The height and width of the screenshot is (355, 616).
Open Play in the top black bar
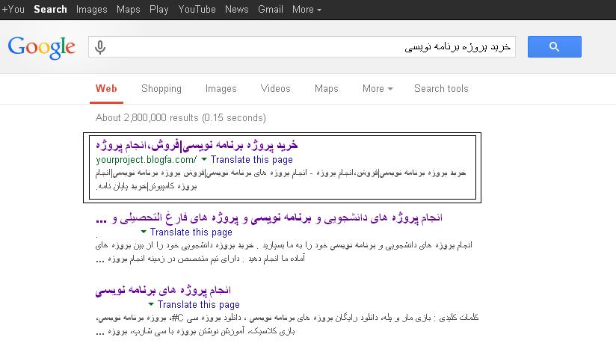(158, 9)
